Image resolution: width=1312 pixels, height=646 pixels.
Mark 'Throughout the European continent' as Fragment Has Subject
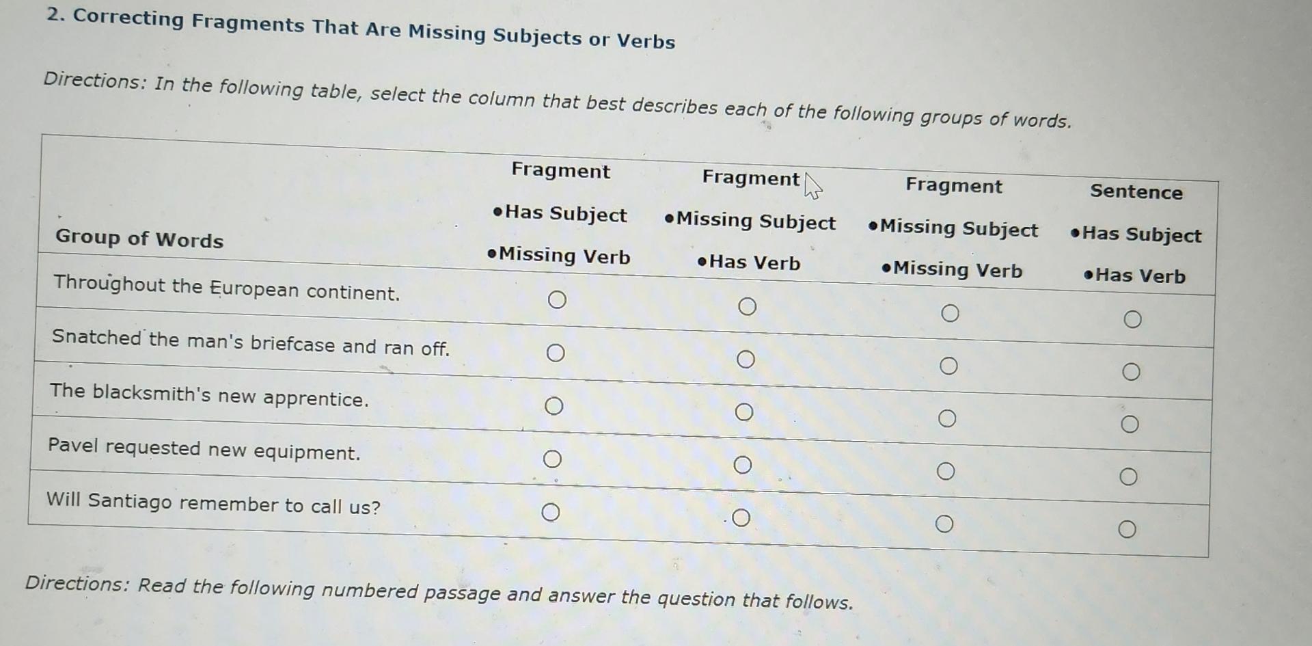coord(556,299)
